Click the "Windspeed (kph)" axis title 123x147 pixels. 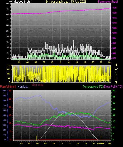point(20,1)
